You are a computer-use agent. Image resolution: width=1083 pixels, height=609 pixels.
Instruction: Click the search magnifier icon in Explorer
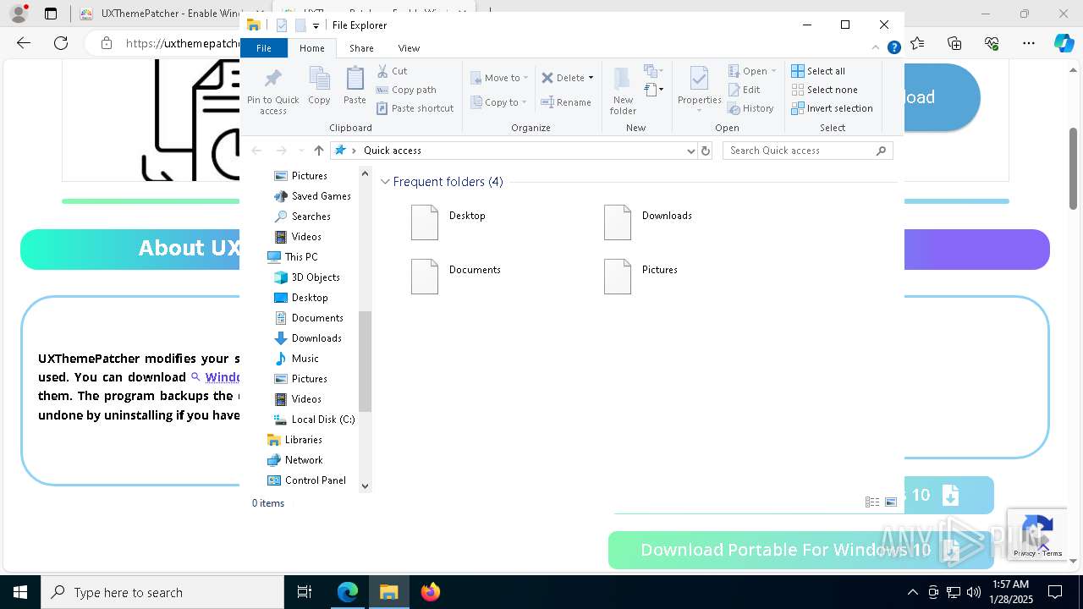pos(881,151)
